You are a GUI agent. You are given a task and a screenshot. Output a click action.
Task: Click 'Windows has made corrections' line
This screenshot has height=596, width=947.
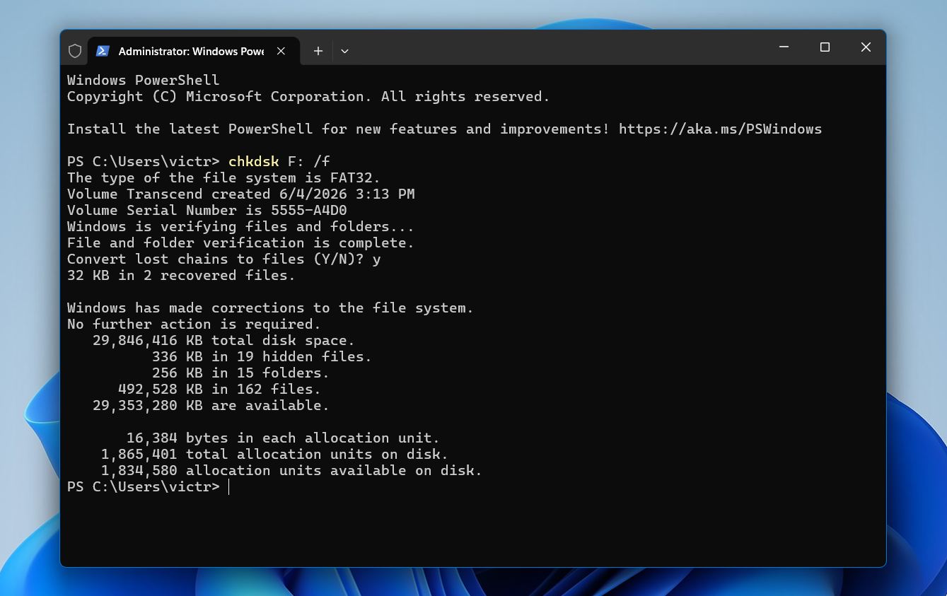270,308
